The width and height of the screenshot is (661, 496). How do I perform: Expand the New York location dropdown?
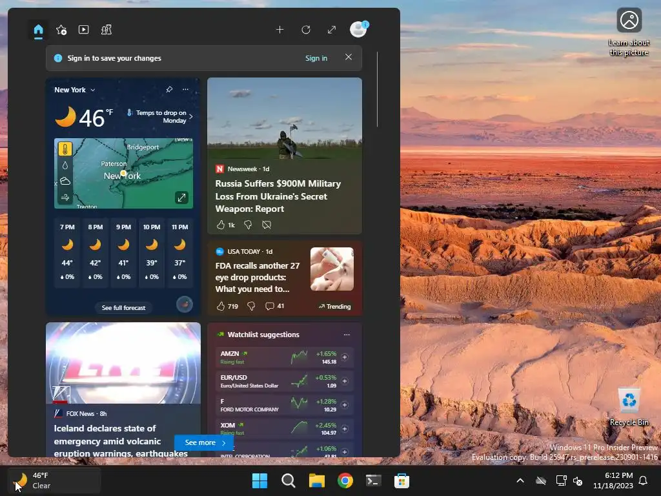tap(75, 90)
